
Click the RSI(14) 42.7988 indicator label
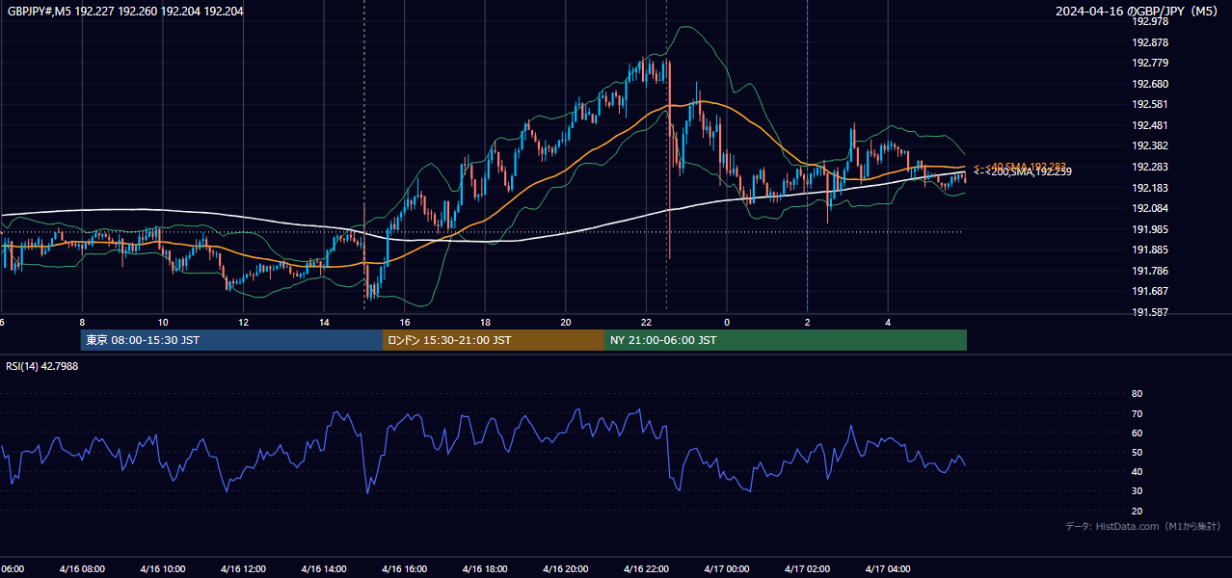(42, 366)
